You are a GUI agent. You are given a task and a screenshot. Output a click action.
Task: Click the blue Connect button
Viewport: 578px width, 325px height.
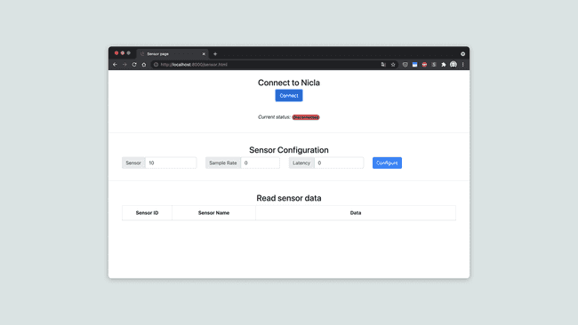289,95
